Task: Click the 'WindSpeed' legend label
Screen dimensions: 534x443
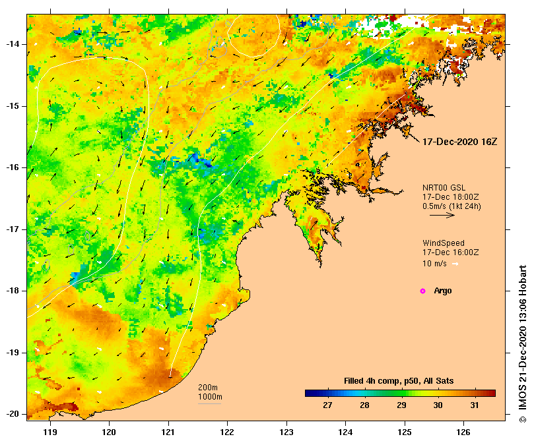Action: (x=444, y=243)
